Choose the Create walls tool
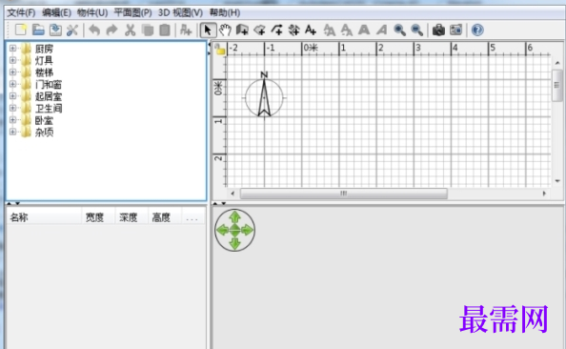Screen dimensions: 566x349 tap(242, 30)
